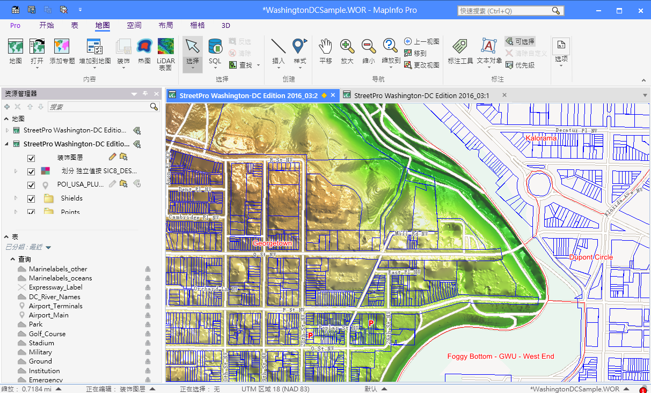Click the add plus icon in 资源管理器
This screenshot has width=651, height=393.
pyautogui.click(x=7, y=107)
